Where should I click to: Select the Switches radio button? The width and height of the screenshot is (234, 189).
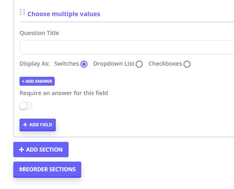84,64
